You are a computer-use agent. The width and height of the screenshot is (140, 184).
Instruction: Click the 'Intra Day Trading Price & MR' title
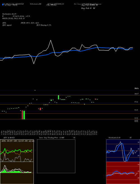click(x=52, y=138)
